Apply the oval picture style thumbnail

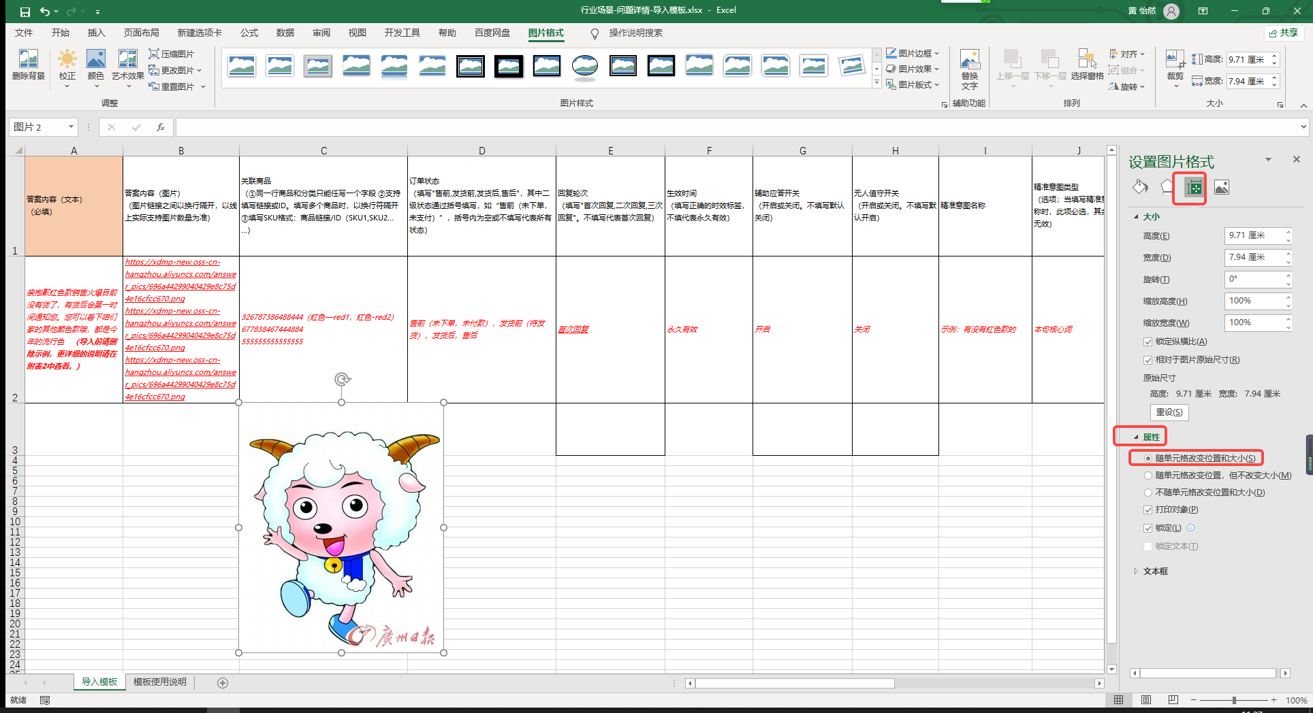(x=585, y=66)
